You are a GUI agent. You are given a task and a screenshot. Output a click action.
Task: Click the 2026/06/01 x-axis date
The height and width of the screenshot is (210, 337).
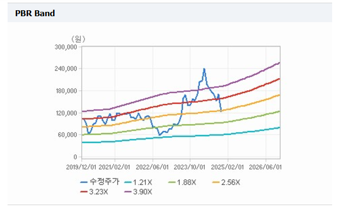tap(265, 167)
